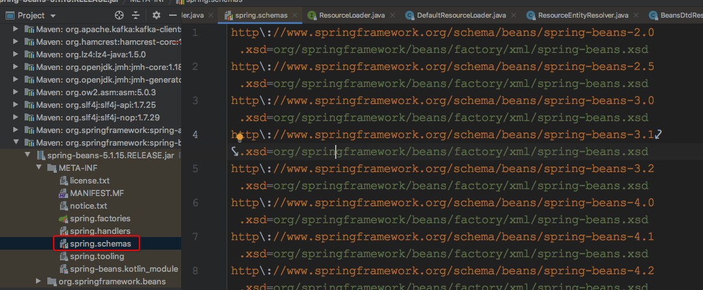Click the locate-in-project crosshair icon
This screenshot has width=703, height=290.
pyautogui.click(x=119, y=15)
